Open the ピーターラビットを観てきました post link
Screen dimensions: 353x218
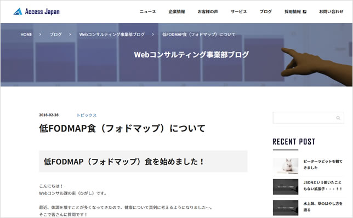pyautogui.click(x=323, y=164)
